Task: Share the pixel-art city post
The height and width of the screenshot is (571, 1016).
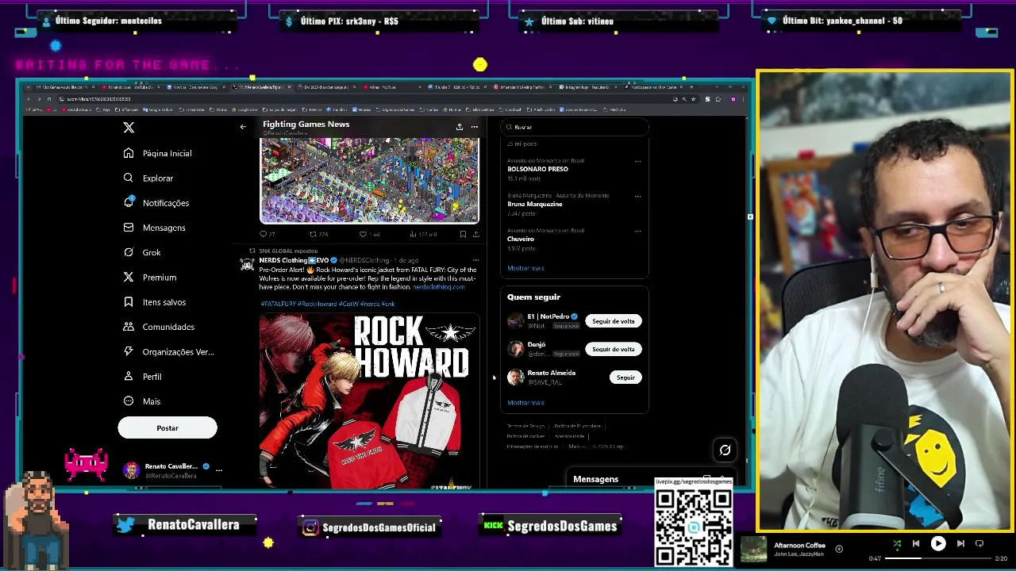Action: 475,235
